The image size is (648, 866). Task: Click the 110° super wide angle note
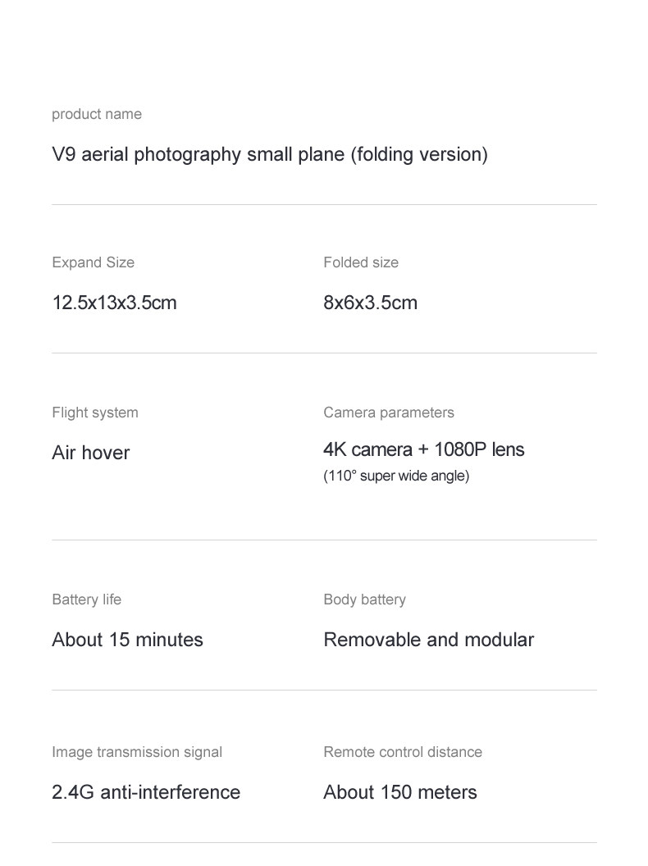[396, 476]
